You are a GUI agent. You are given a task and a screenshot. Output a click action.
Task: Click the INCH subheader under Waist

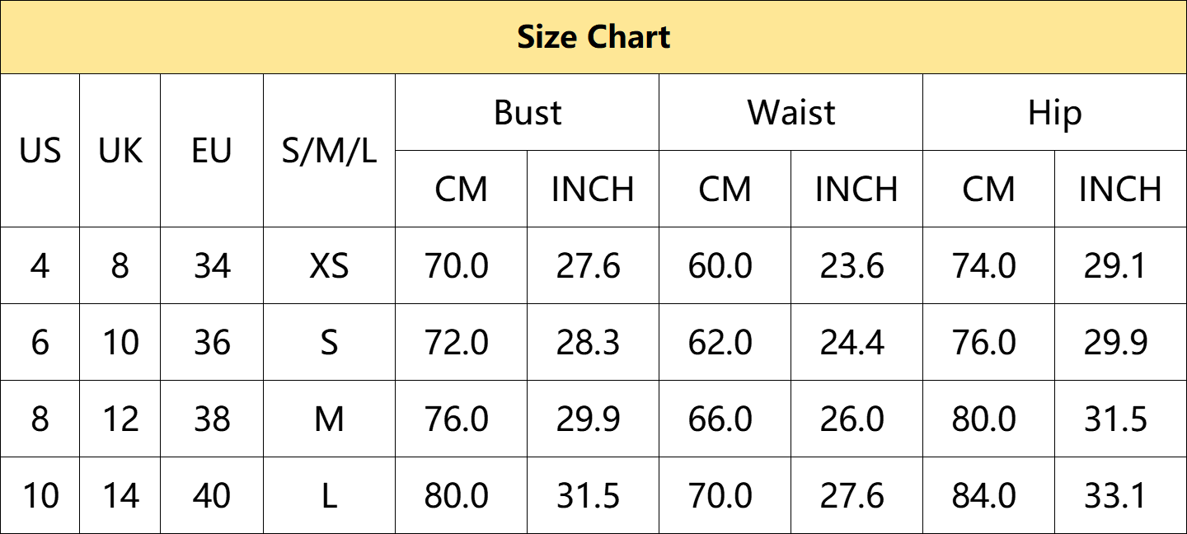[856, 190]
